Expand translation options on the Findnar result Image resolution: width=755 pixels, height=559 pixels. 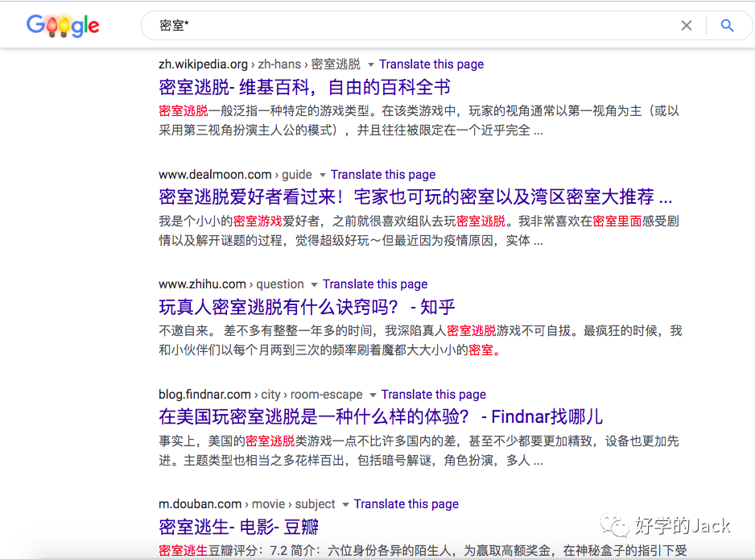[373, 395]
